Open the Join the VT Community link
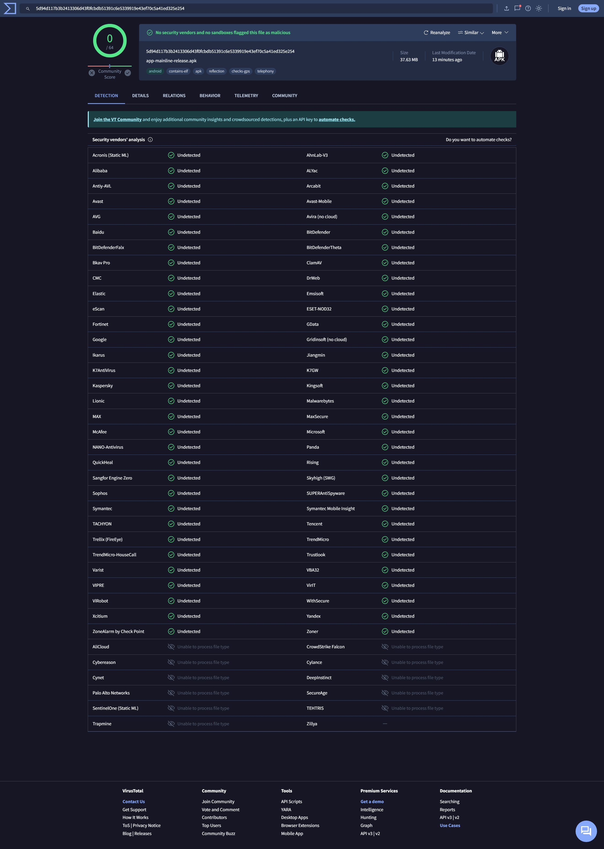 tap(118, 119)
